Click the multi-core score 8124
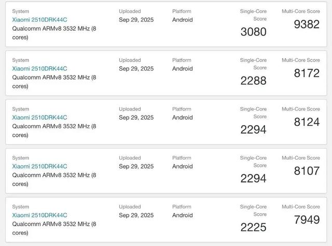 click(307, 122)
